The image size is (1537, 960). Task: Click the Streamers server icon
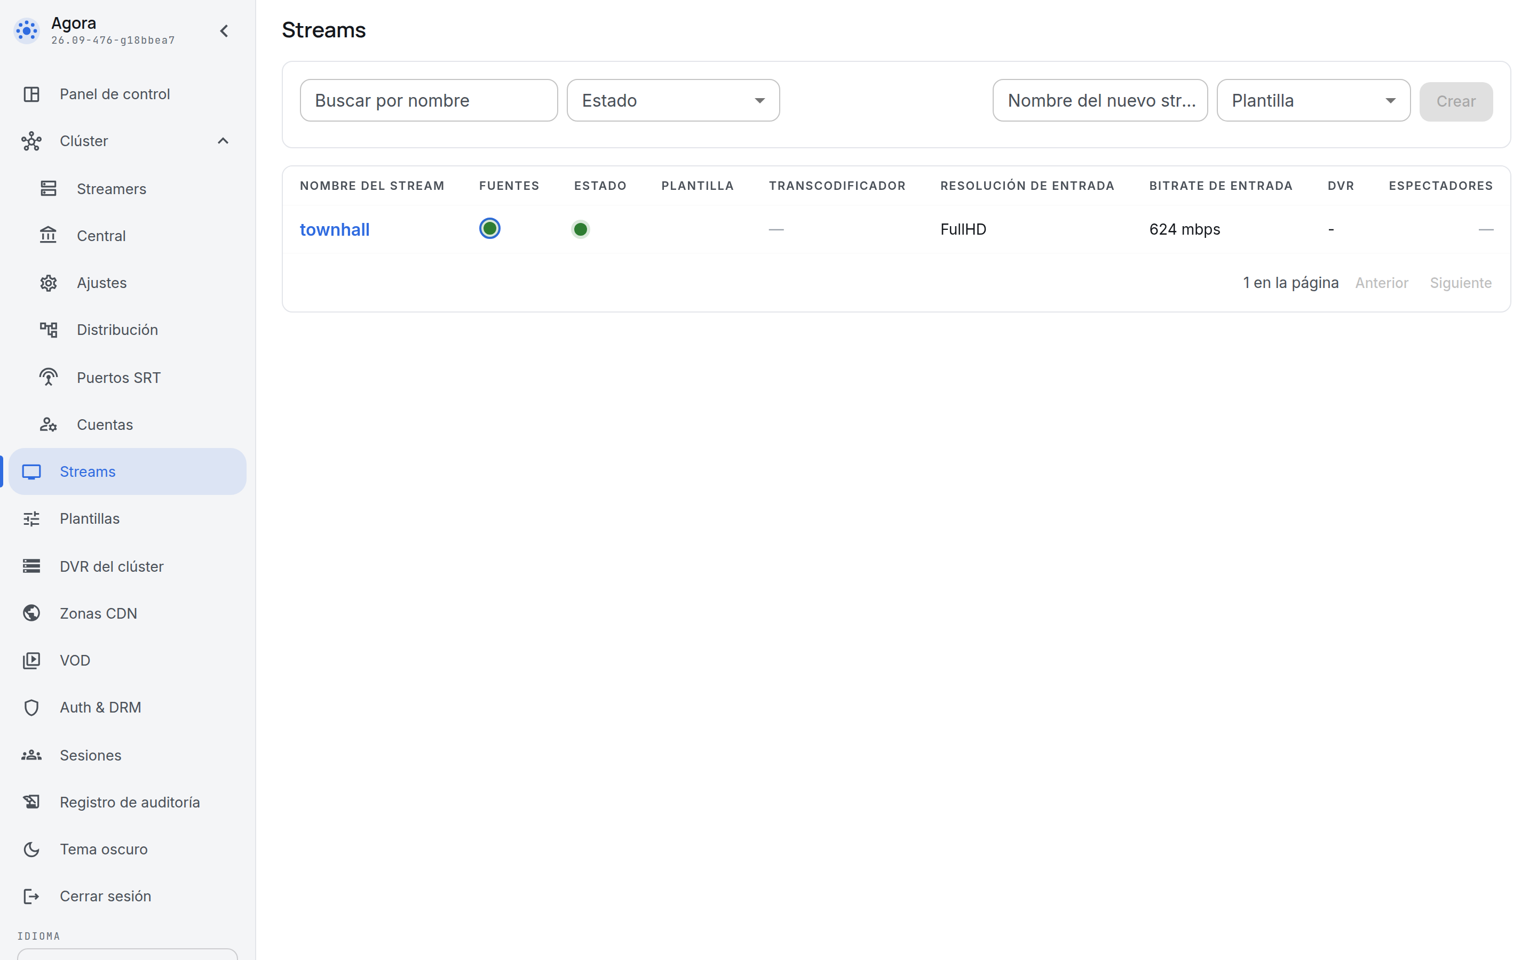(48, 189)
